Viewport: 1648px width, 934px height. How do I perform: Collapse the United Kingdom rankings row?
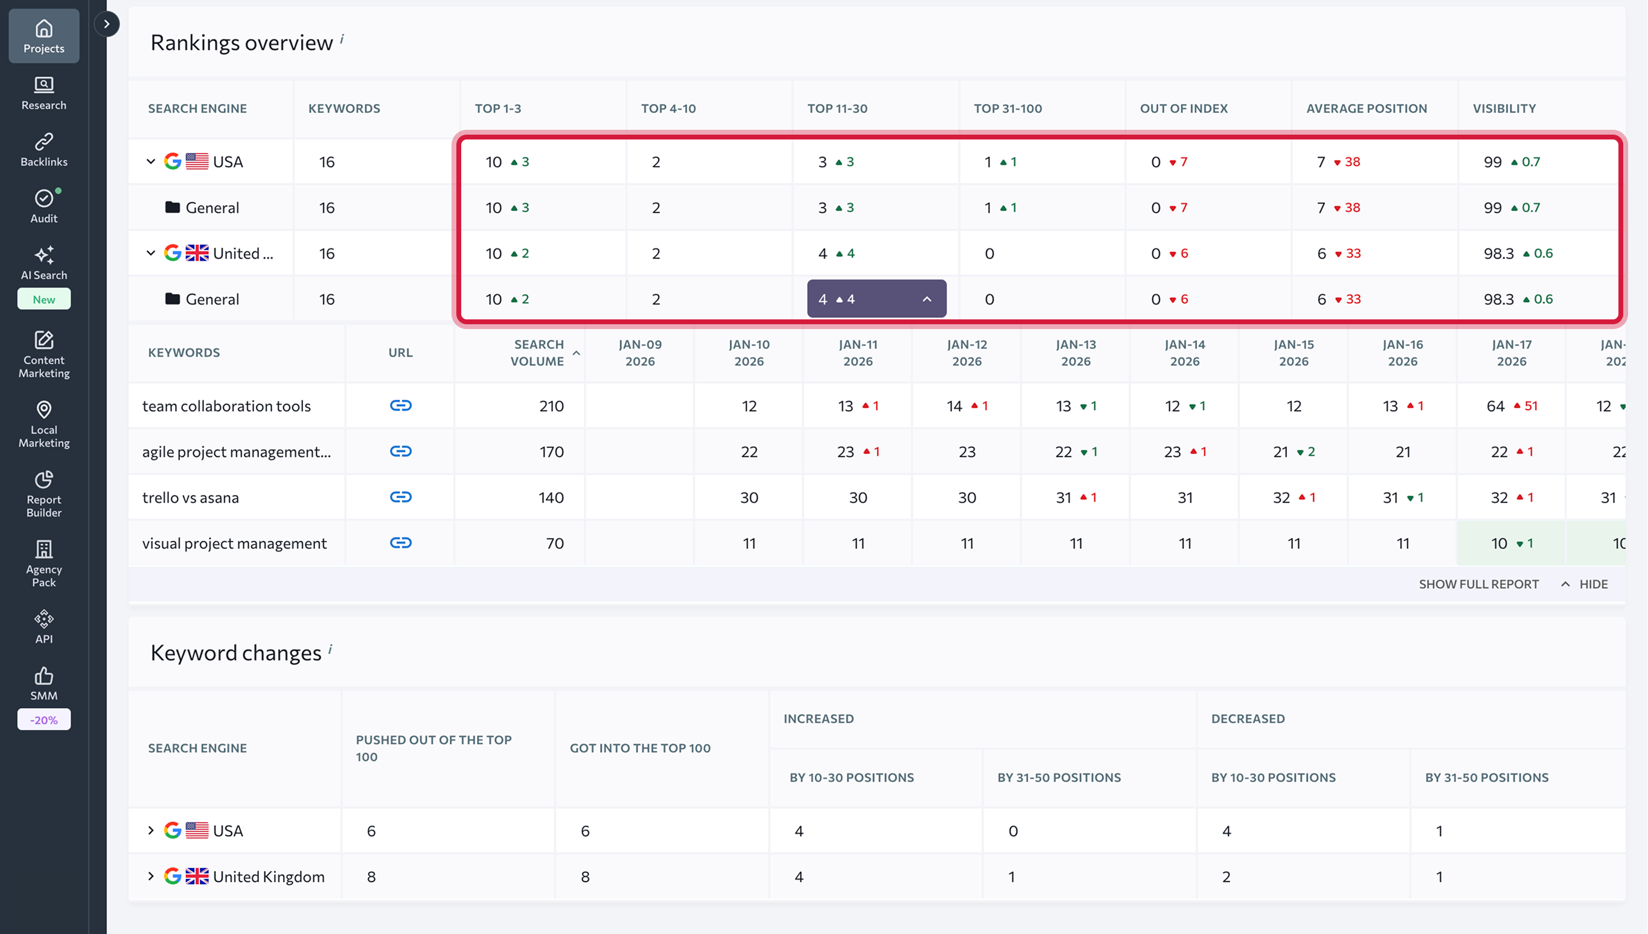click(x=151, y=254)
